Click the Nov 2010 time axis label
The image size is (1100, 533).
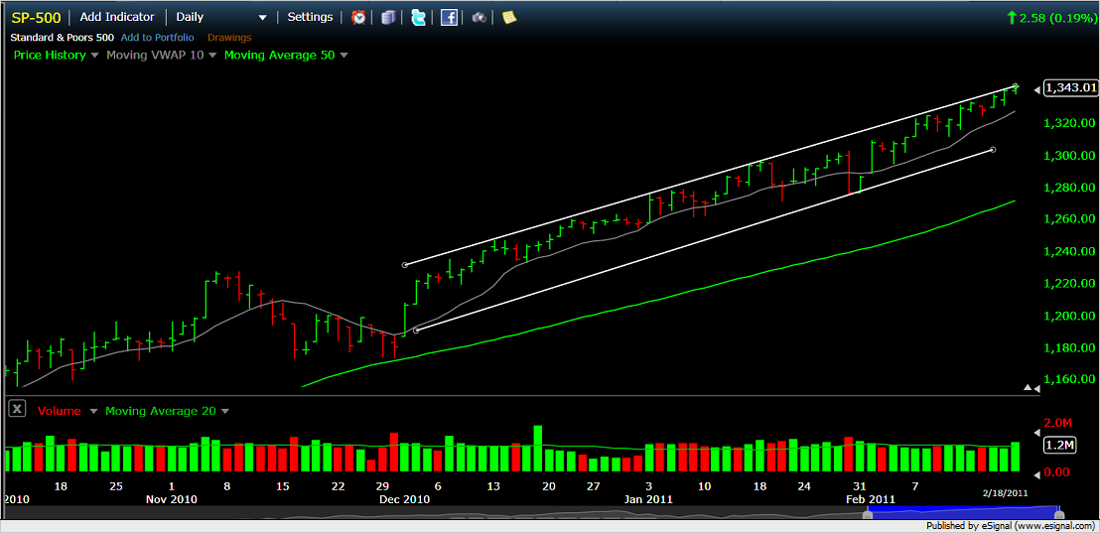click(172, 499)
